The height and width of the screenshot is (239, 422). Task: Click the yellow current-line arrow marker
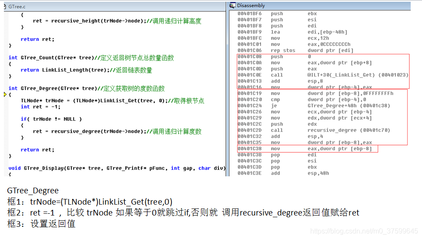5,94
